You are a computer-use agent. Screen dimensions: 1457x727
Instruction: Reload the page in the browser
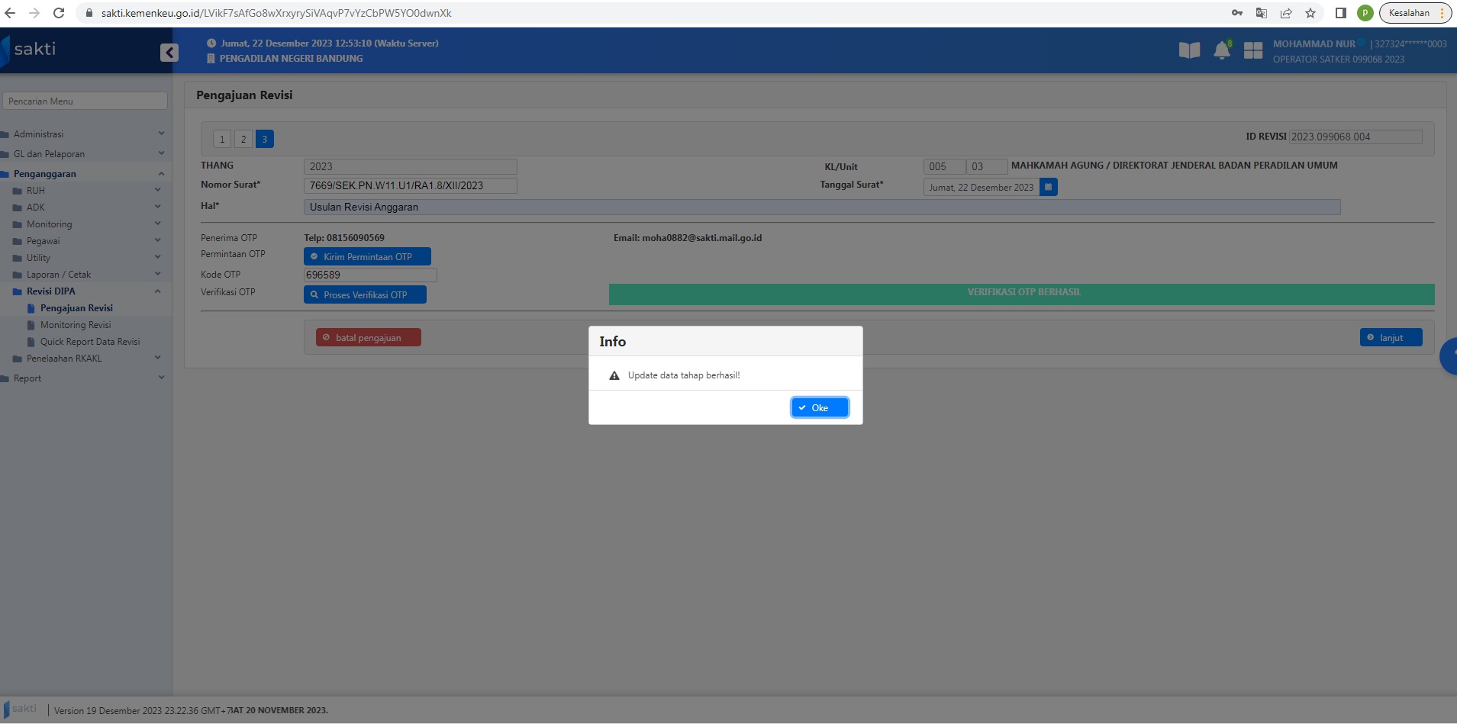(59, 13)
